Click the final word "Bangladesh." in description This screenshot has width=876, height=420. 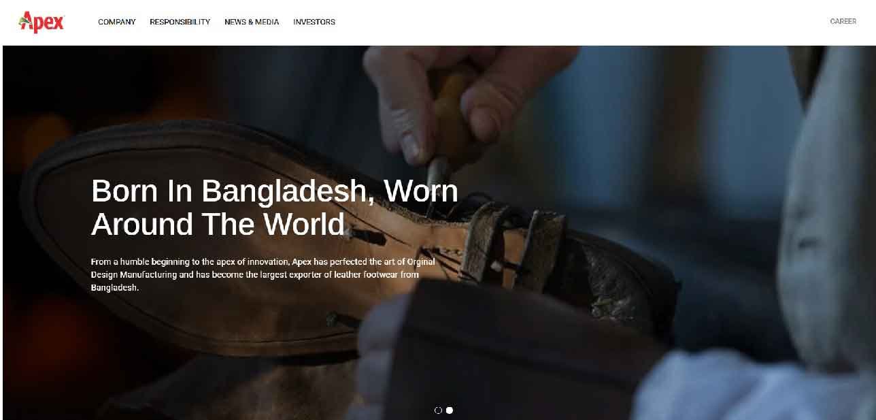click(x=115, y=287)
